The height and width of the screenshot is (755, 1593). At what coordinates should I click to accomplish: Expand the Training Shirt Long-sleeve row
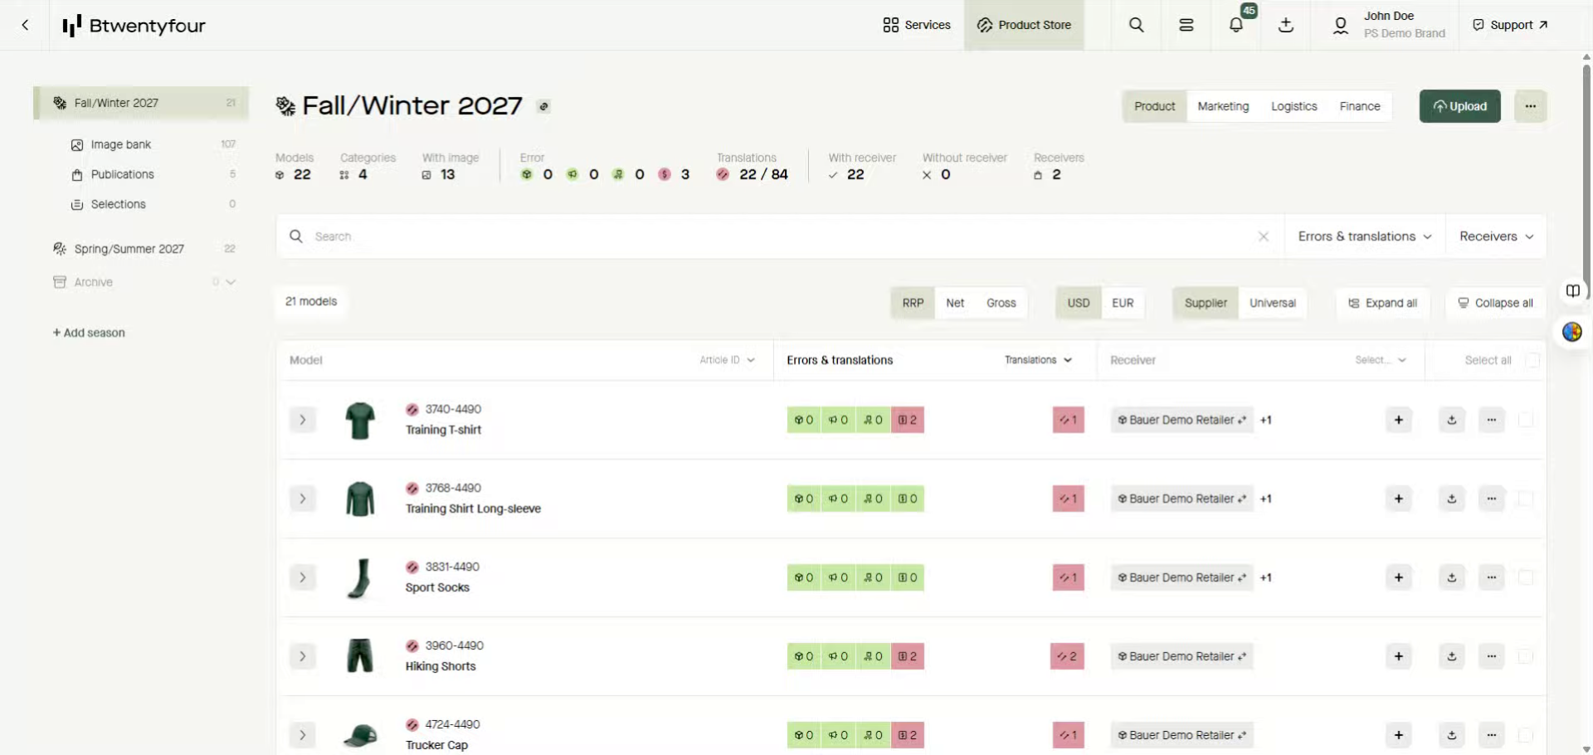pos(303,499)
